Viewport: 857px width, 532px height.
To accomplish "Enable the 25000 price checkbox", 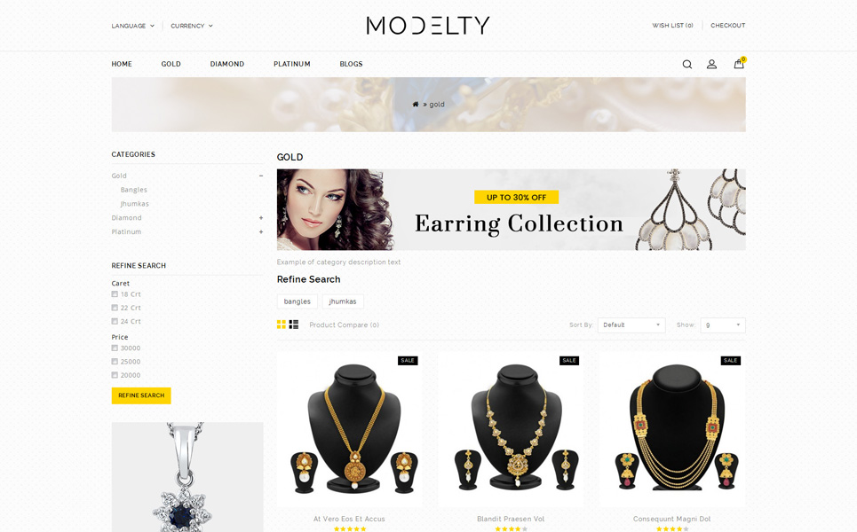I will pos(115,362).
